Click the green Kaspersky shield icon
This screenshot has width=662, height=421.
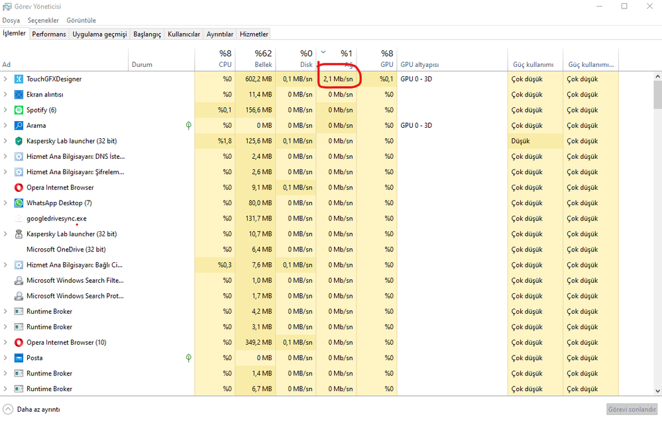pos(19,141)
